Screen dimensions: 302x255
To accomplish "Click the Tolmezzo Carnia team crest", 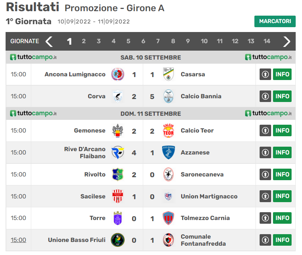I will (168, 218).
